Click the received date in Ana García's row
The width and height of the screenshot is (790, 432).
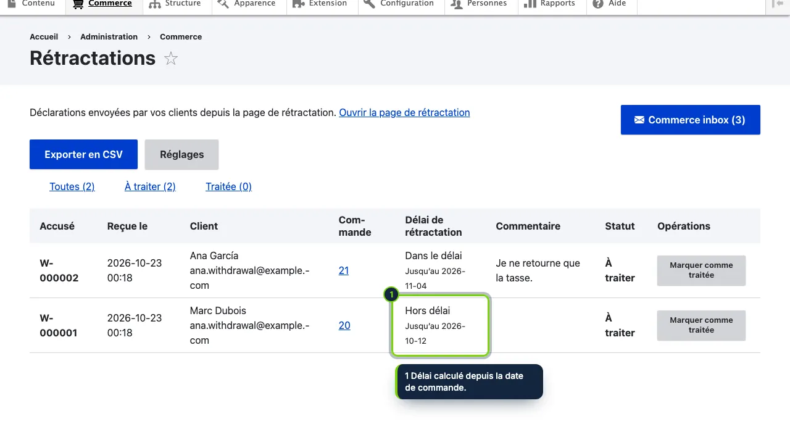coord(135,270)
